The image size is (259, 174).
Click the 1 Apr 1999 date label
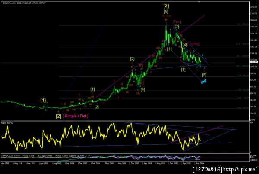(x=44, y=164)
